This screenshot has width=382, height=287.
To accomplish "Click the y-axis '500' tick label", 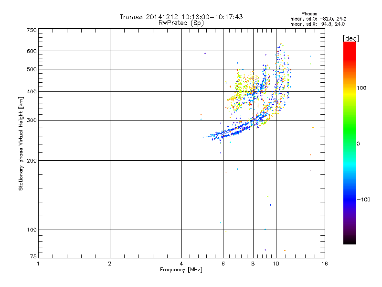I will 32,69.
